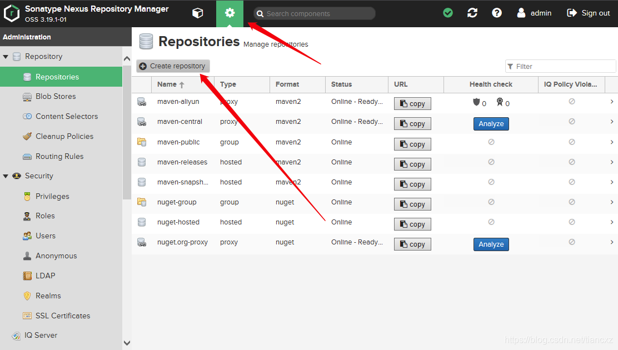Image resolution: width=618 pixels, height=350 pixels.
Task: Click the Sonatype Nexus logo icon
Action: tap(12, 13)
